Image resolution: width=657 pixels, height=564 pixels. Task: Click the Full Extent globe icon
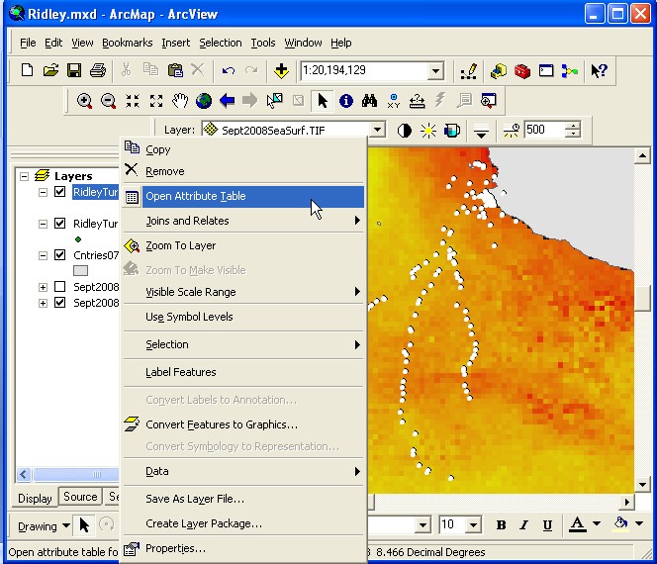click(203, 101)
